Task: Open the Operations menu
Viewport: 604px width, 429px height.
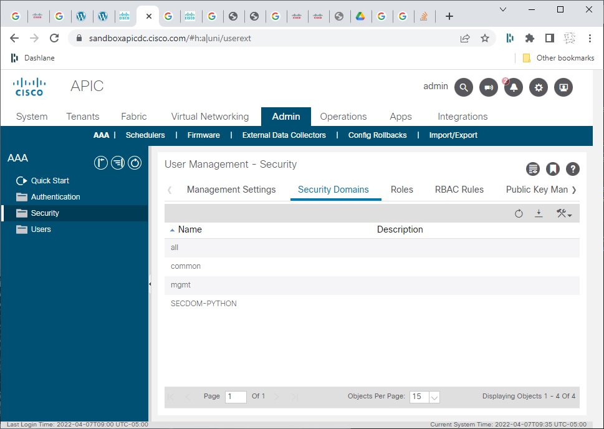Action: click(343, 117)
